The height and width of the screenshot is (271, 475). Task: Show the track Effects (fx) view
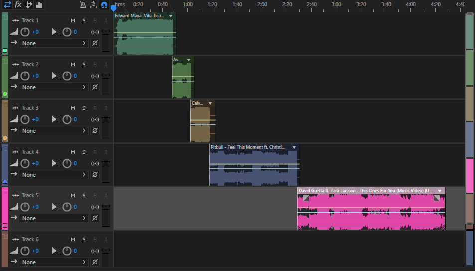18,5
